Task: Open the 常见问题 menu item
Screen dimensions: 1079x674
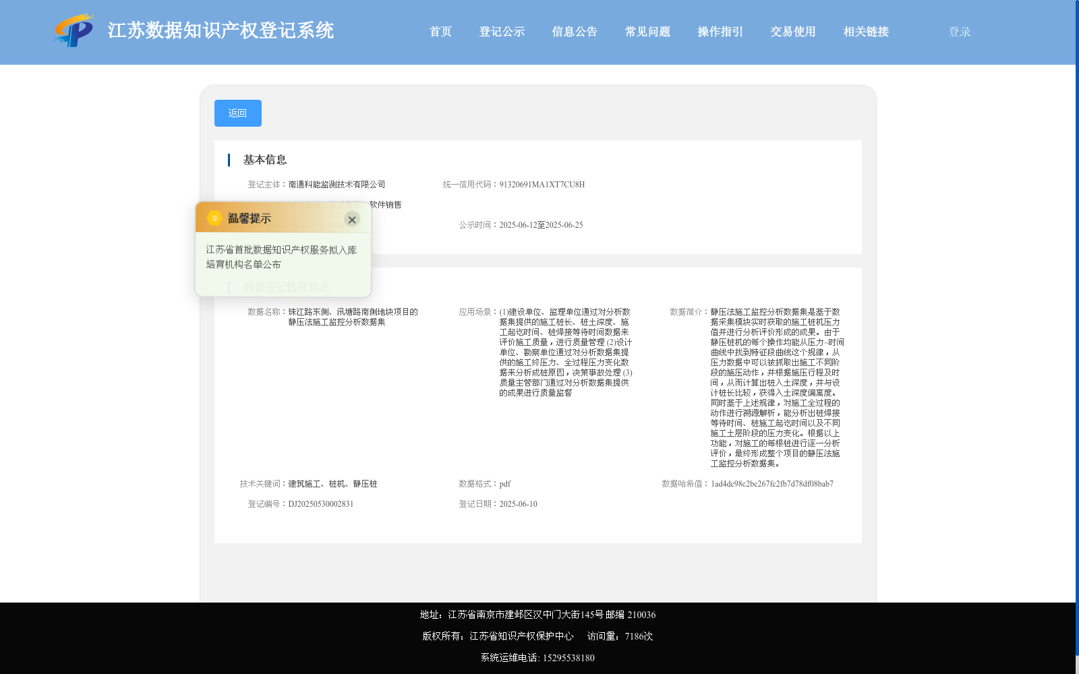Action: [x=647, y=32]
